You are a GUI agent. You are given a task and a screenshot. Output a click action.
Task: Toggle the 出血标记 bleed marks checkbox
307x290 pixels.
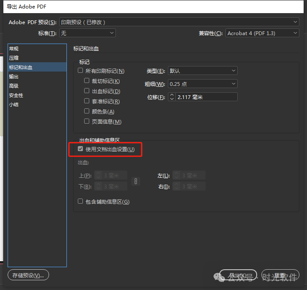87,91
